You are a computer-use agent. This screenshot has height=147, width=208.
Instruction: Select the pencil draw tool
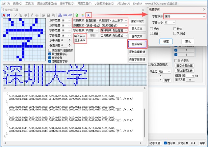[x=32, y=15]
